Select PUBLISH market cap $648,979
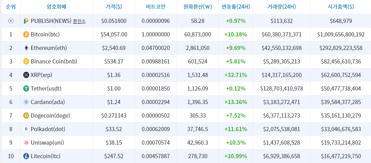The width and height of the screenshot is (371, 163). point(341,21)
